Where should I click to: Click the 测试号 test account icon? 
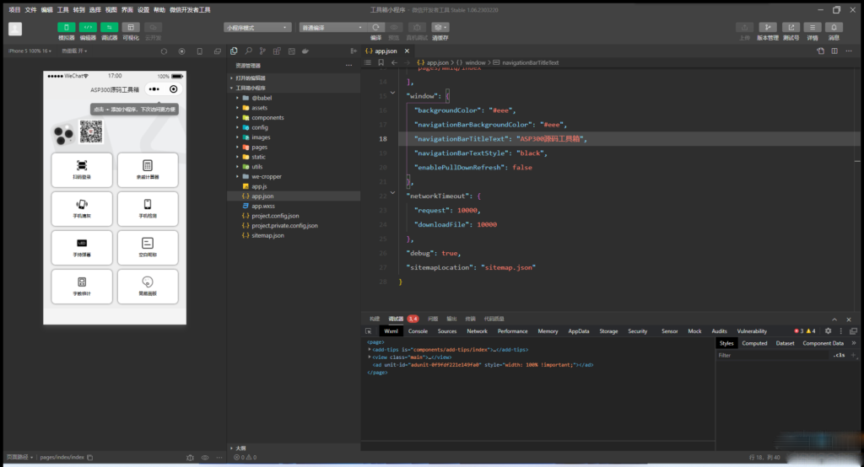click(x=791, y=28)
